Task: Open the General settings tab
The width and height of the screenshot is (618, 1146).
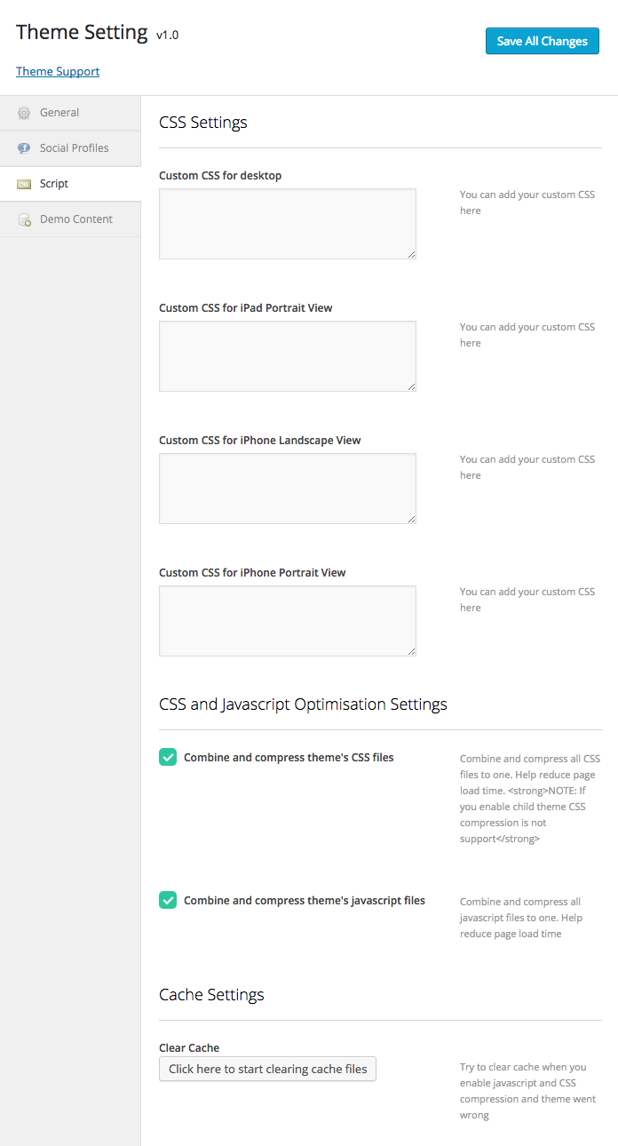Action: [59, 113]
